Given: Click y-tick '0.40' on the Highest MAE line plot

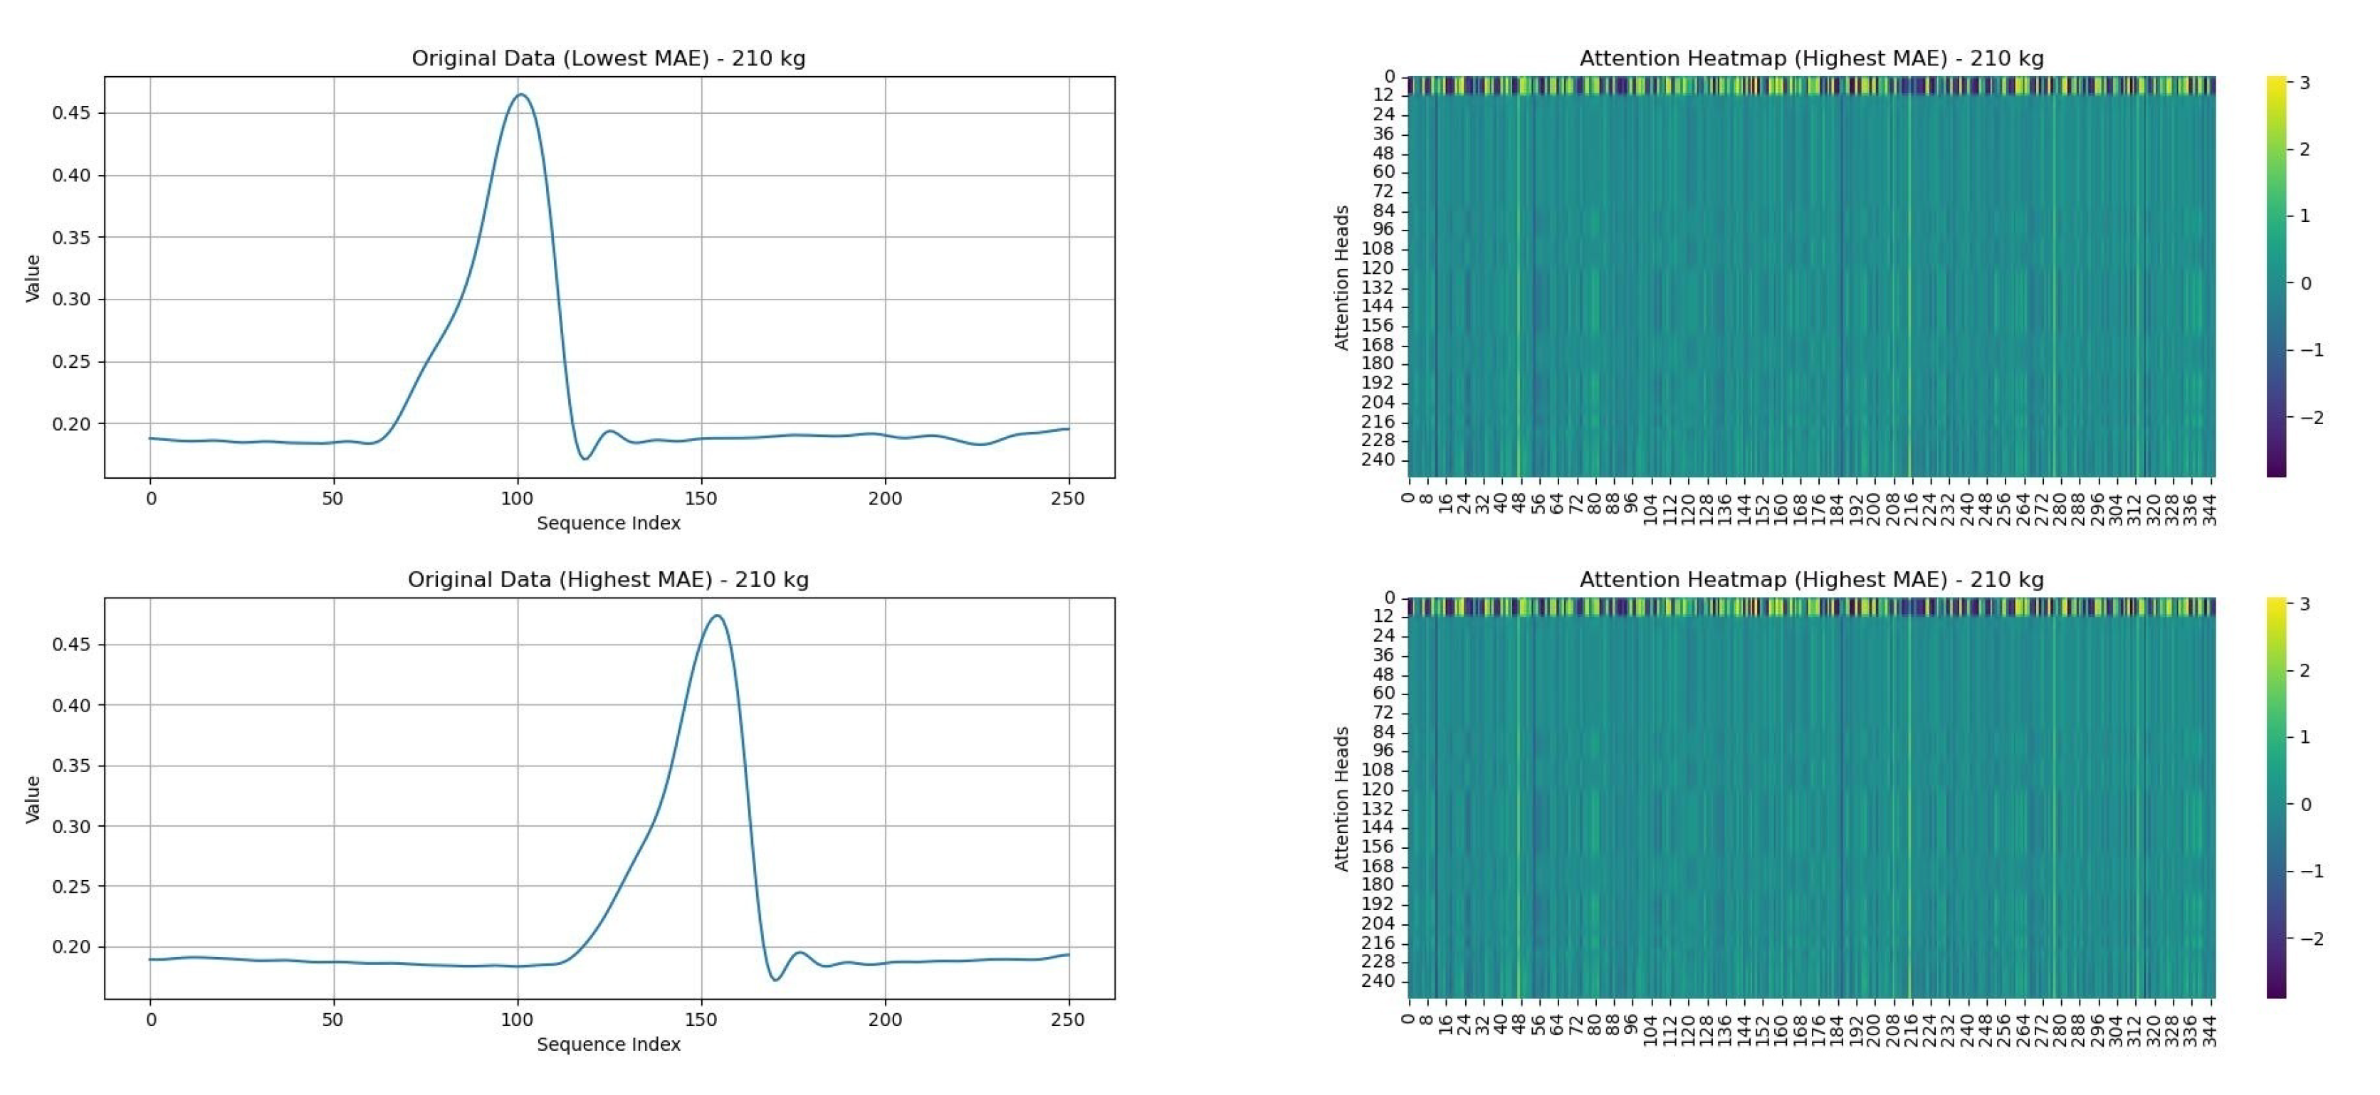Looking at the screenshot, I should click(x=71, y=705).
